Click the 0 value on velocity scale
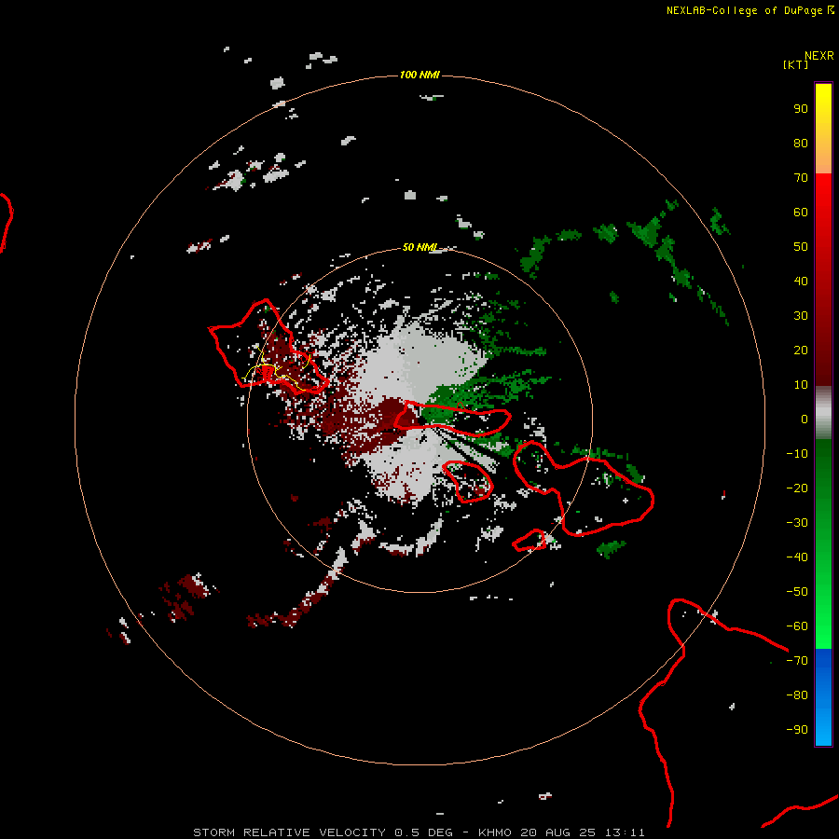 pos(805,419)
